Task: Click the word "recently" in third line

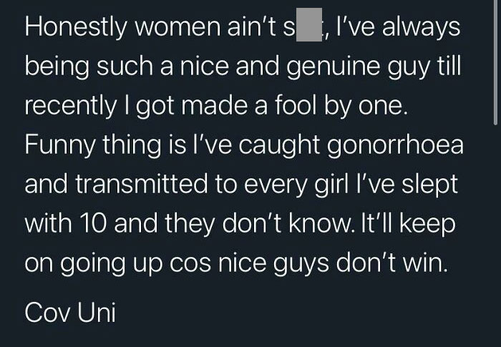Action: (x=71, y=106)
